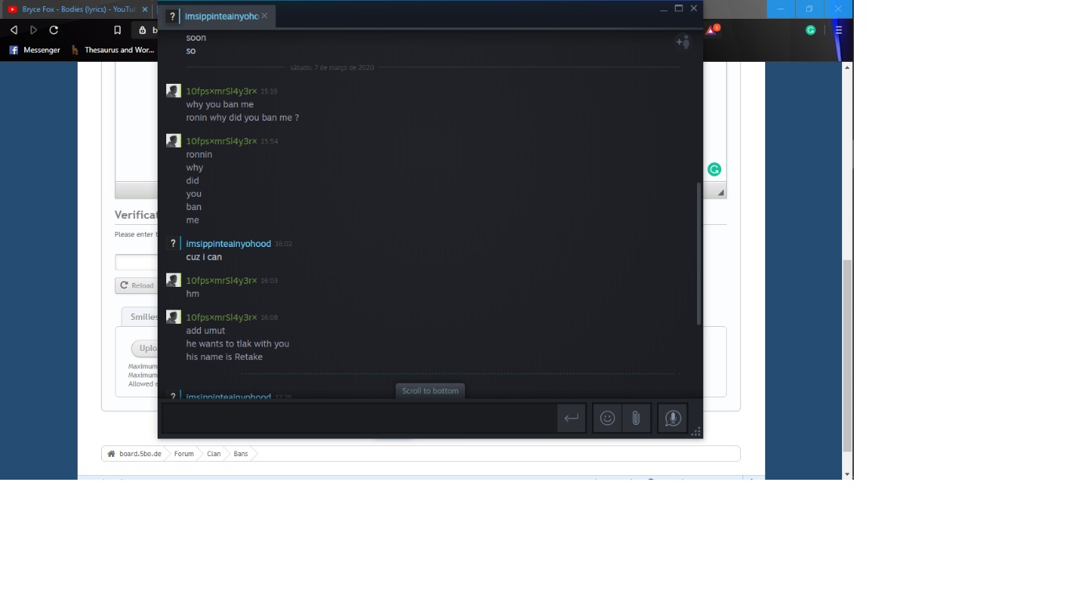Reload the browser page
Viewport: 1071px width, 602px height.
(54, 30)
